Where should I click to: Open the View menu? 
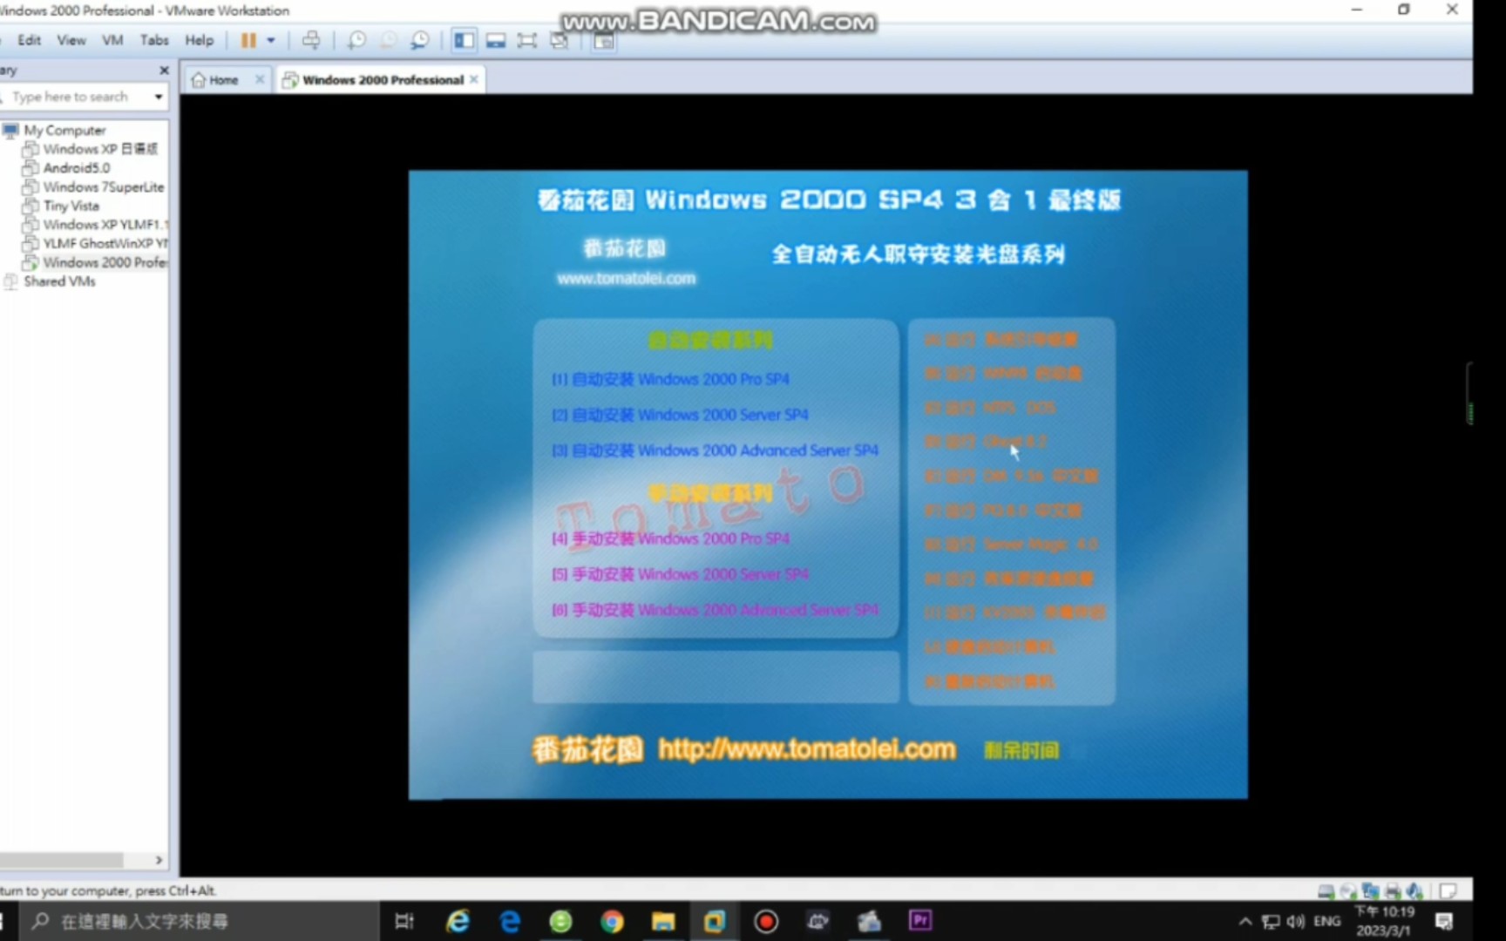click(71, 40)
